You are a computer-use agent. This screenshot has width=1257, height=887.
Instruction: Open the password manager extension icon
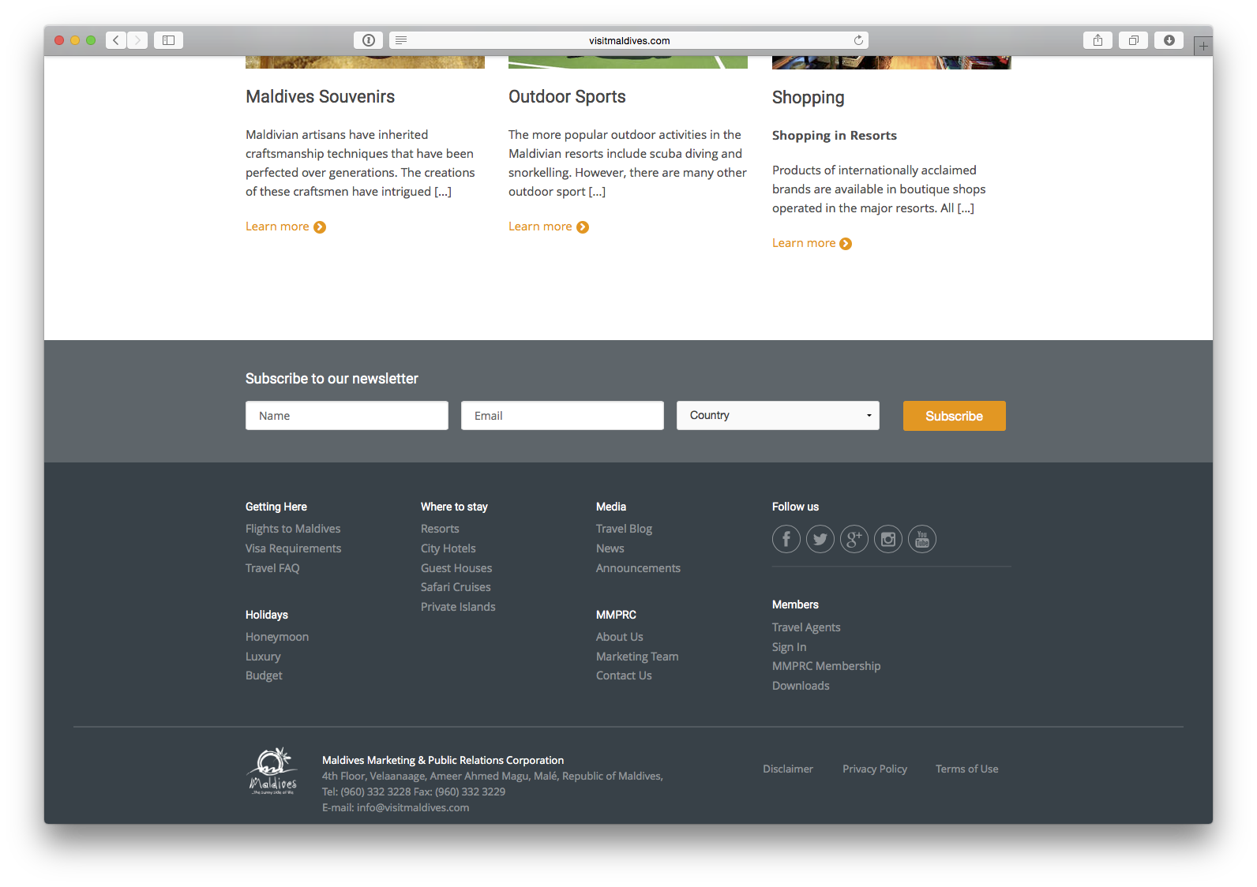(368, 40)
